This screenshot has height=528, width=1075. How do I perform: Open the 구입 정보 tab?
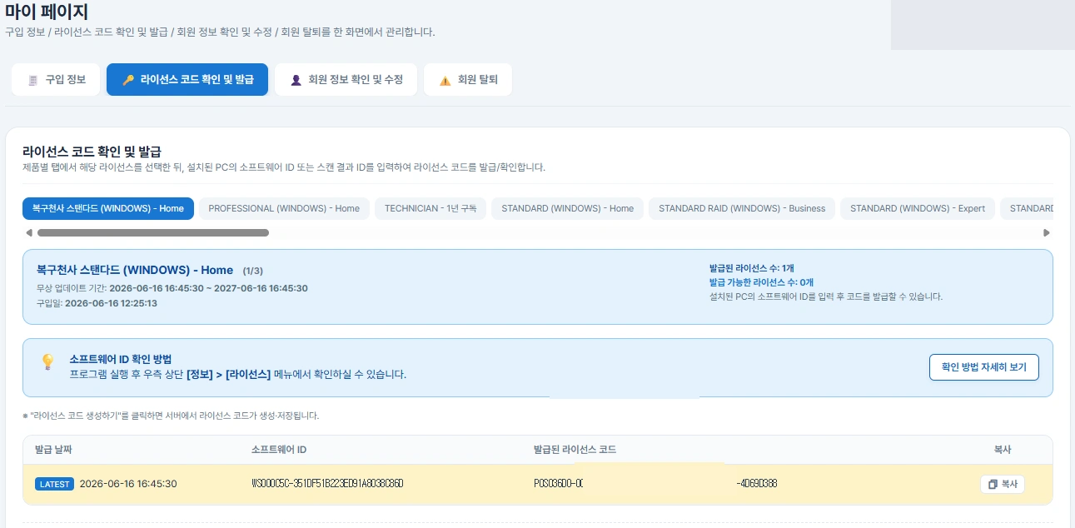tap(56, 80)
